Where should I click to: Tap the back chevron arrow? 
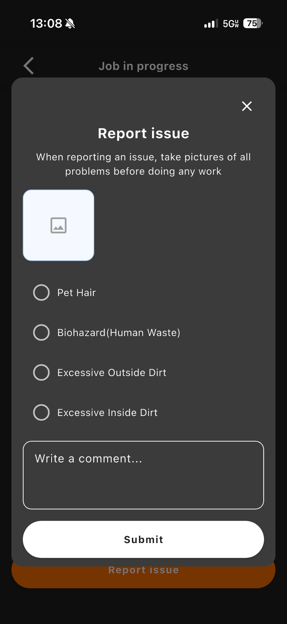pos(28,66)
